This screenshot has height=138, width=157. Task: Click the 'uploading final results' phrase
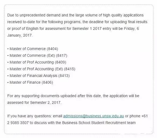click(129, 22)
